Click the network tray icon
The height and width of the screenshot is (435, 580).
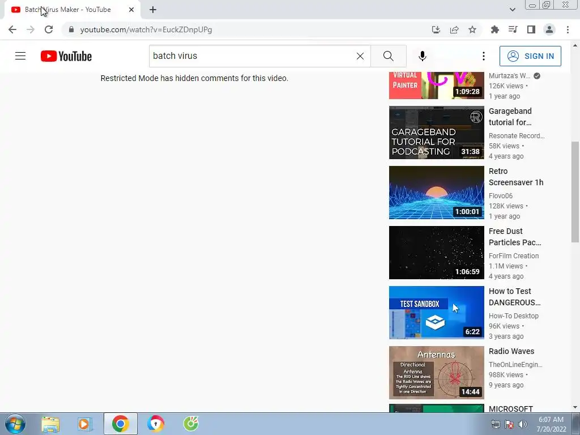495,424
